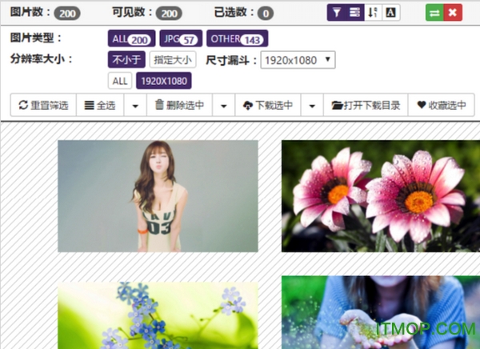The width and height of the screenshot is (480, 349).
Task: Click 收藏选中 favorite selected button
Action: point(441,105)
